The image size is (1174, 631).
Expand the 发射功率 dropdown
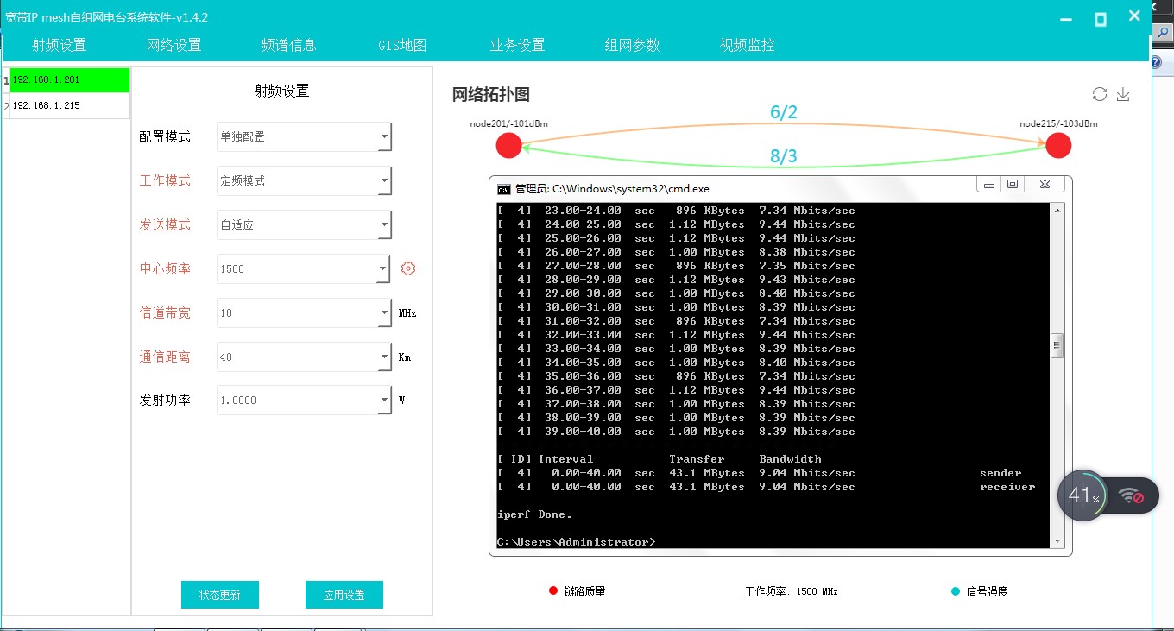384,400
